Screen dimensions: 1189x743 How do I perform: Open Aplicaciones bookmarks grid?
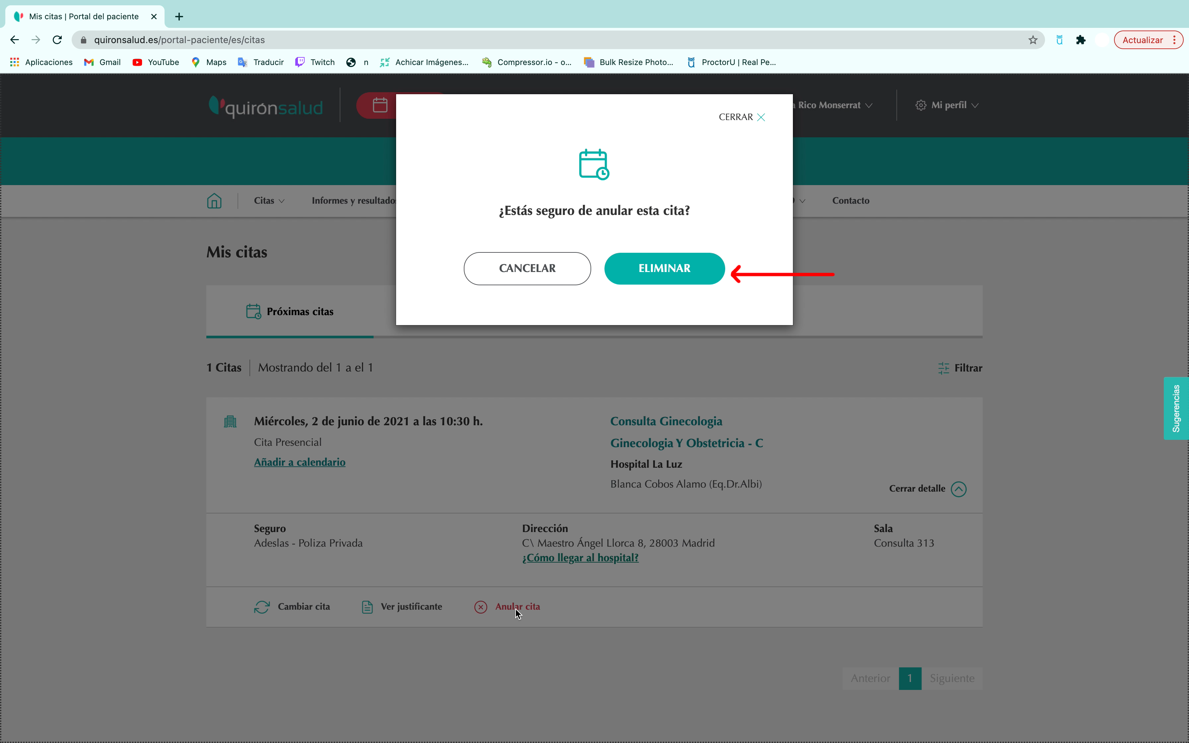[x=41, y=62]
